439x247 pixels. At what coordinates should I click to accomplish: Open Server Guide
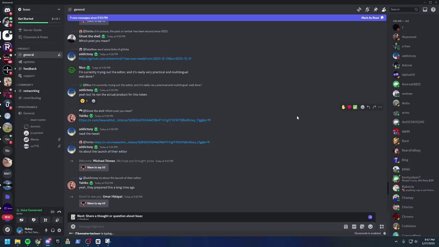(39, 30)
